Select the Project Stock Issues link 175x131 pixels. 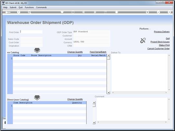(x=160, y=42)
